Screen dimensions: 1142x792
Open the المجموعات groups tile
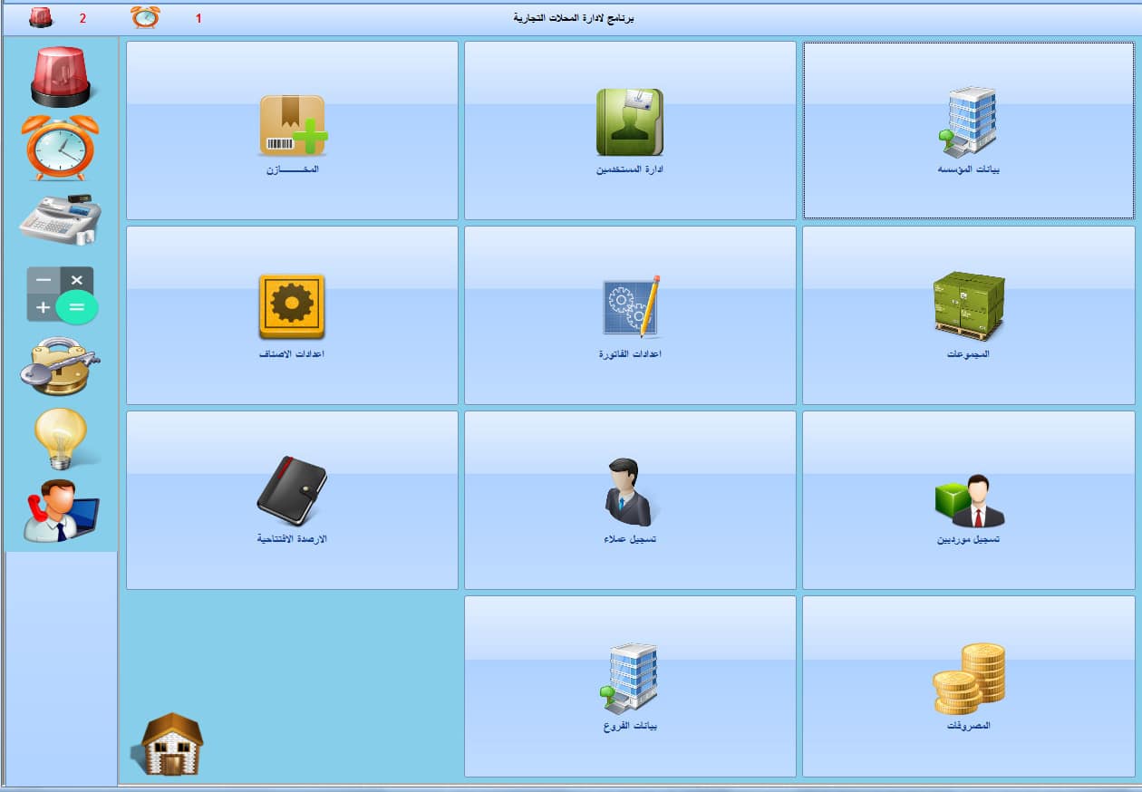tap(968, 315)
